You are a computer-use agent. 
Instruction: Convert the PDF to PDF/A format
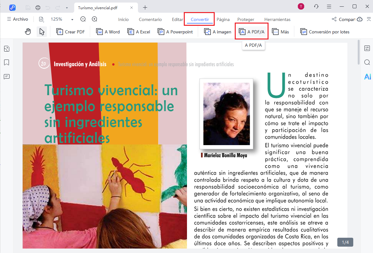pyautogui.click(x=251, y=31)
